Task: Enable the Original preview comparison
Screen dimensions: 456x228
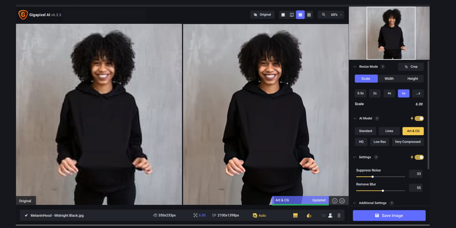Action: coord(262,14)
